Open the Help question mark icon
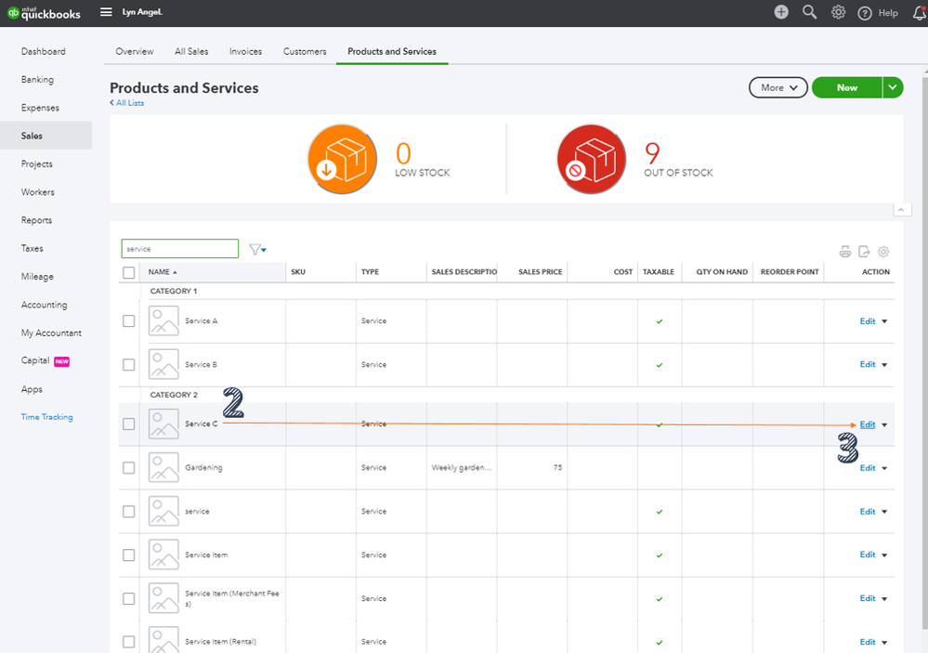The image size is (928, 653). (x=865, y=13)
